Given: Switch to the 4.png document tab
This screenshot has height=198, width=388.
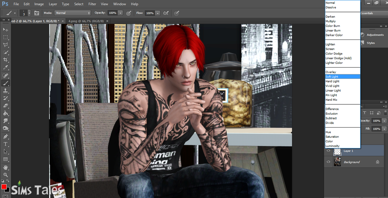Looking at the screenshot, I should 86,21.
